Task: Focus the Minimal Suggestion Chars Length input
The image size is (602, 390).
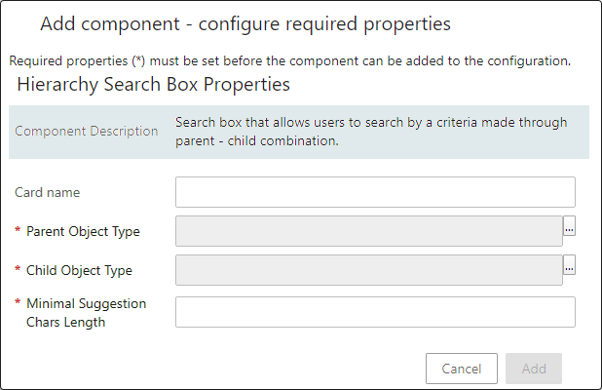Action: [375, 312]
